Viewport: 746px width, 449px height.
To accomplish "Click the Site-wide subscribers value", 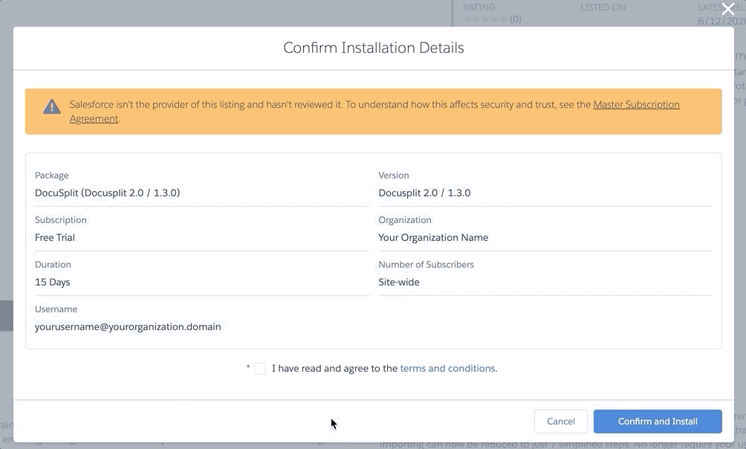I will coord(399,282).
